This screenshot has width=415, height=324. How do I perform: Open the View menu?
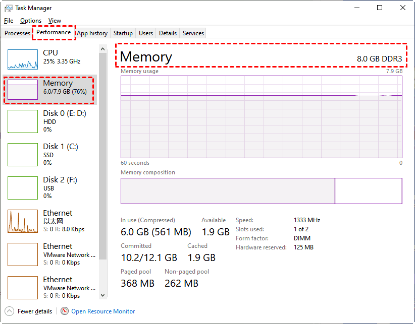55,21
